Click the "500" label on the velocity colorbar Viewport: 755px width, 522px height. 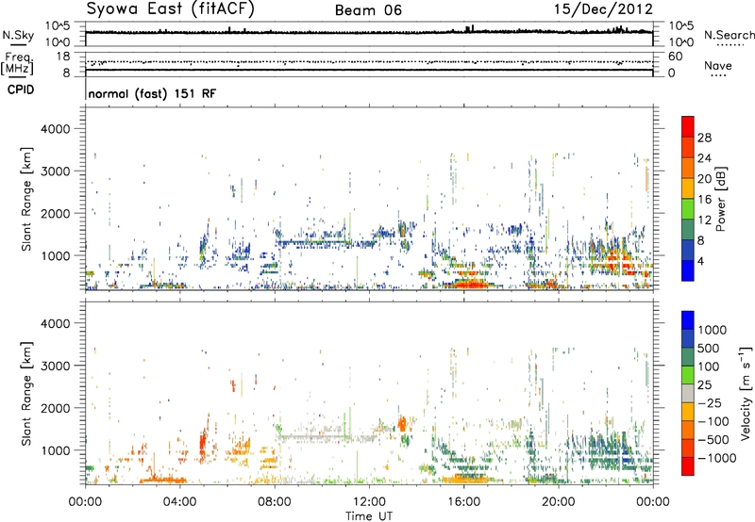click(709, 349)
